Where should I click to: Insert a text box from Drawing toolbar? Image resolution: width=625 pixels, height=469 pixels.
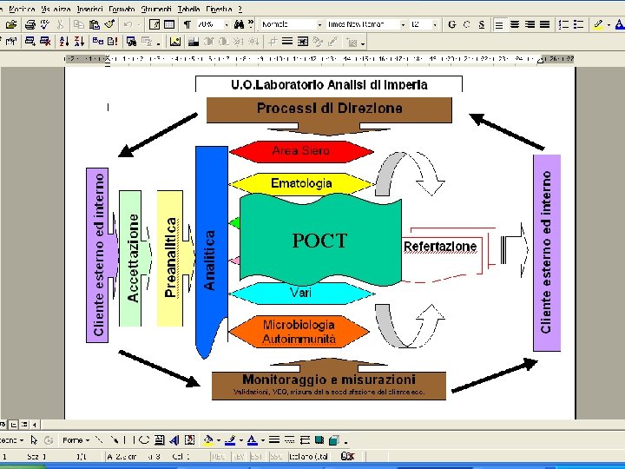coord(159,440)
